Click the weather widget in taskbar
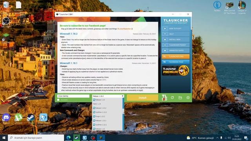The image size is (251, 141). click(200, 138)
